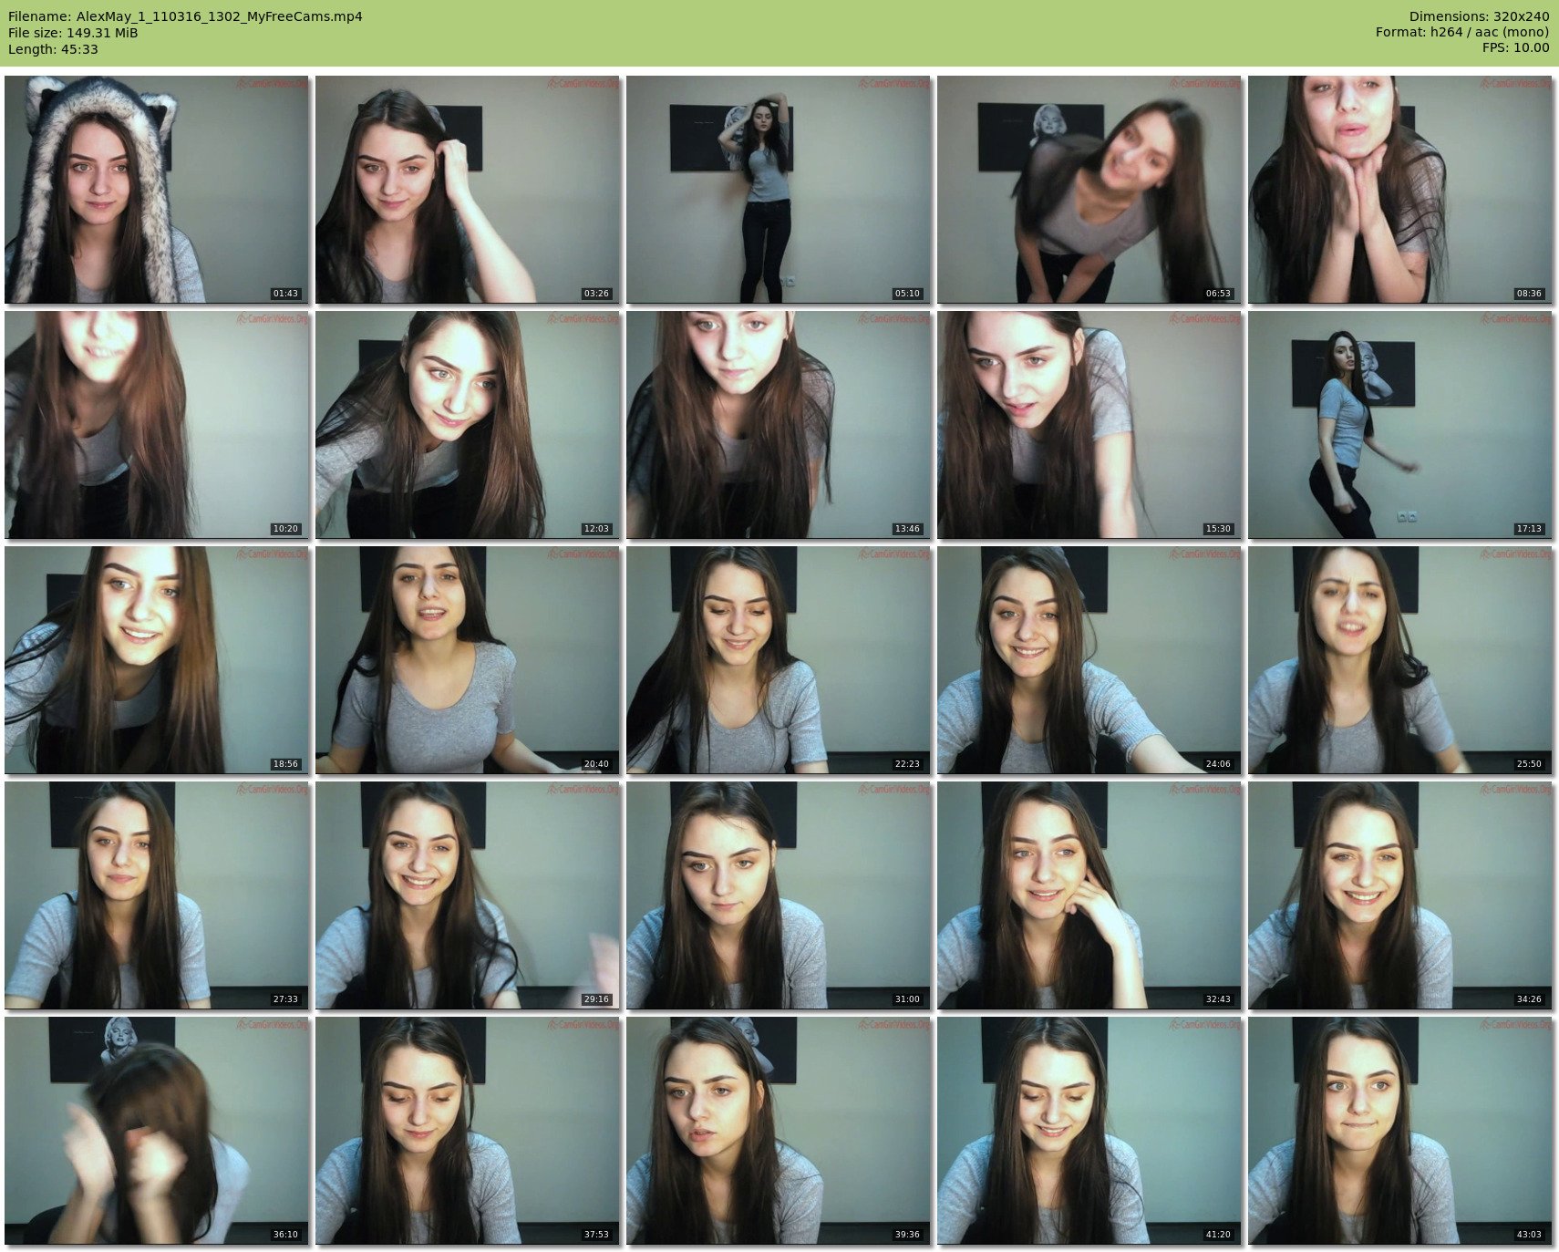Click the frame marked 17:13
Viewport: 1559px width, 1252px height.
(1400, 424)
